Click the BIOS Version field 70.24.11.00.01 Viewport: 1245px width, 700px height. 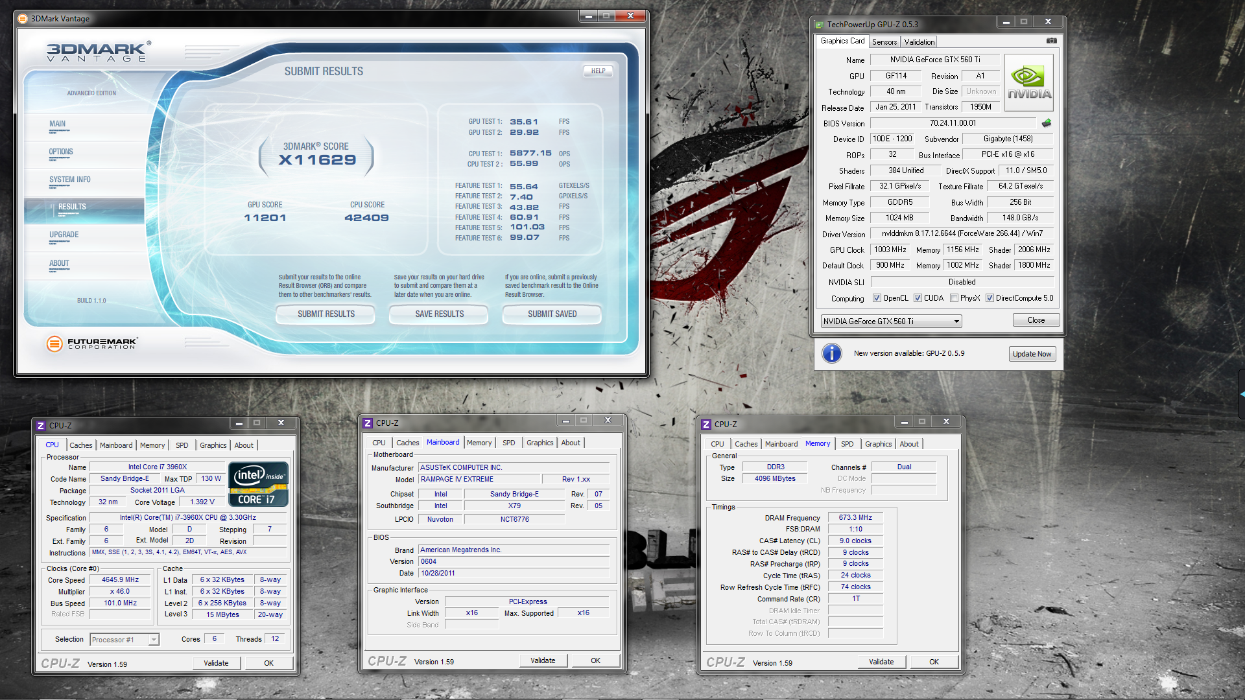[x=953, y=123]
